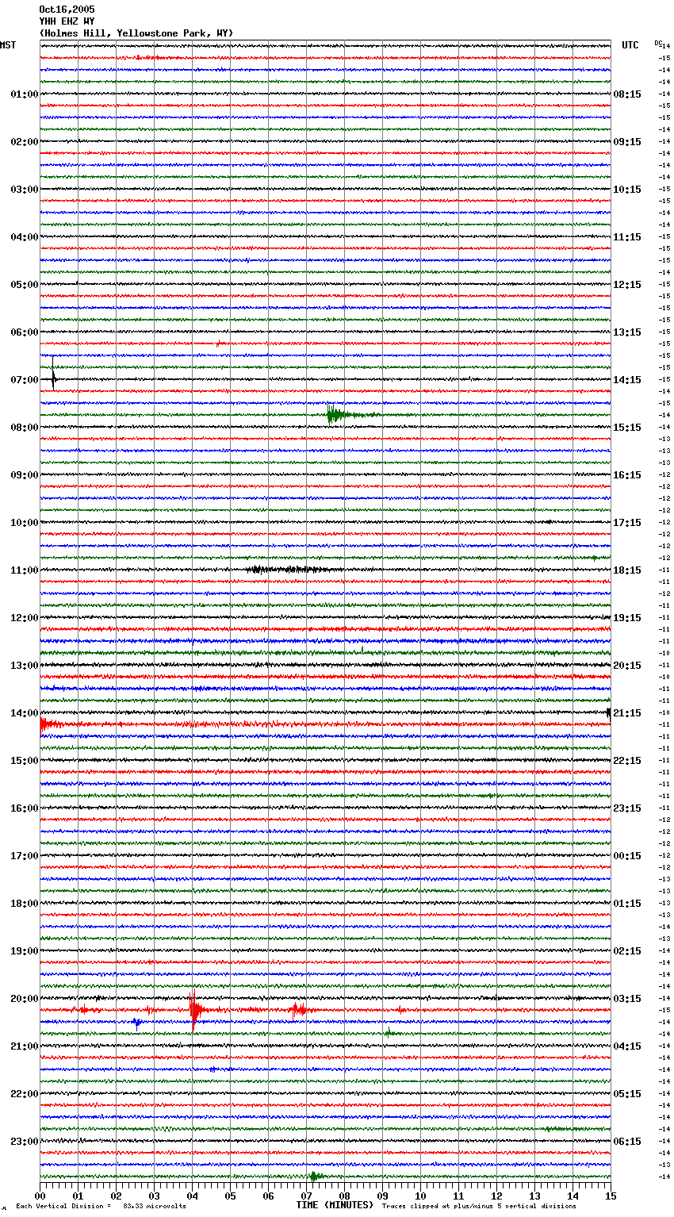Click the '07:00' MST time label
Image resolution: width=674 pixels, height=1217 pixels.
[25, 380]
